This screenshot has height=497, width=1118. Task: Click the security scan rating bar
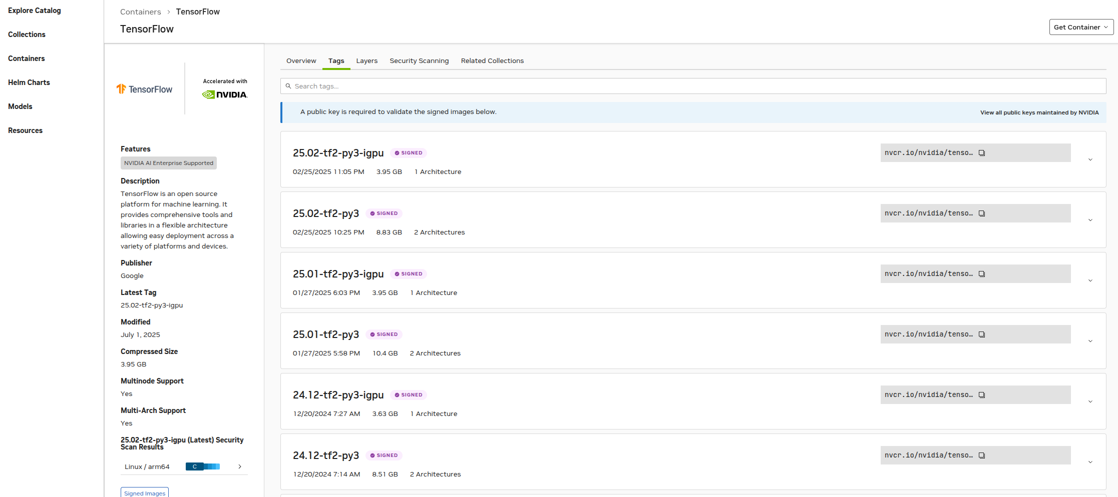[x=203, y=466]
